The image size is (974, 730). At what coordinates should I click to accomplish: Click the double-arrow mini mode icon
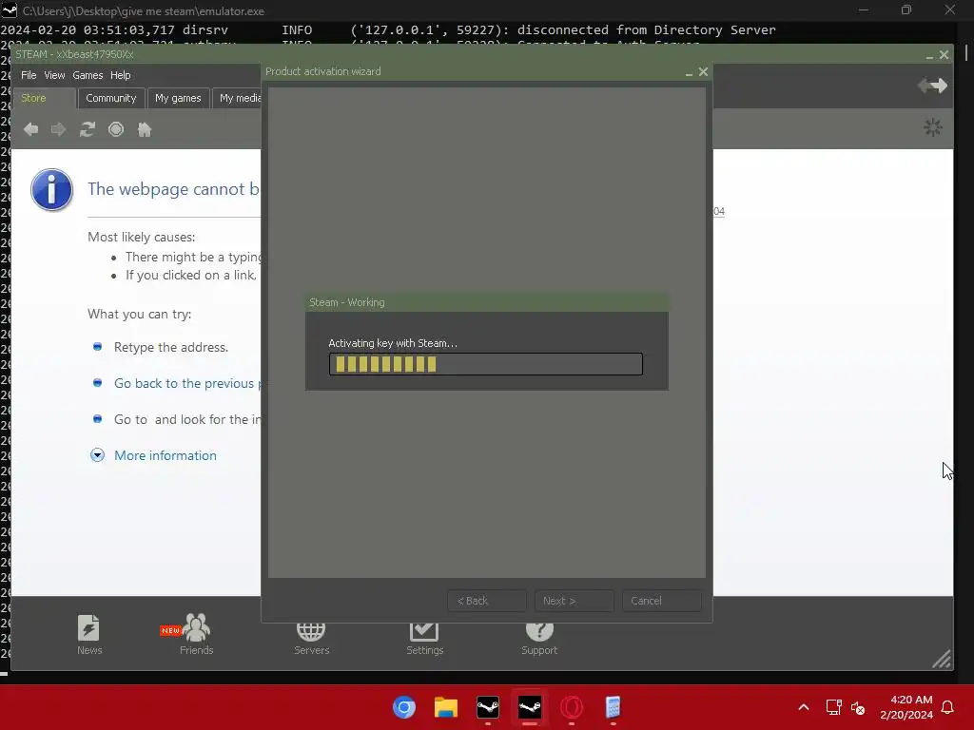[932, 85]
